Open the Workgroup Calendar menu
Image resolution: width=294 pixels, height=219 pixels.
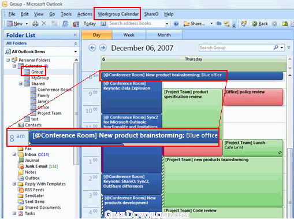pyautogui.click(x=118, y=14)
